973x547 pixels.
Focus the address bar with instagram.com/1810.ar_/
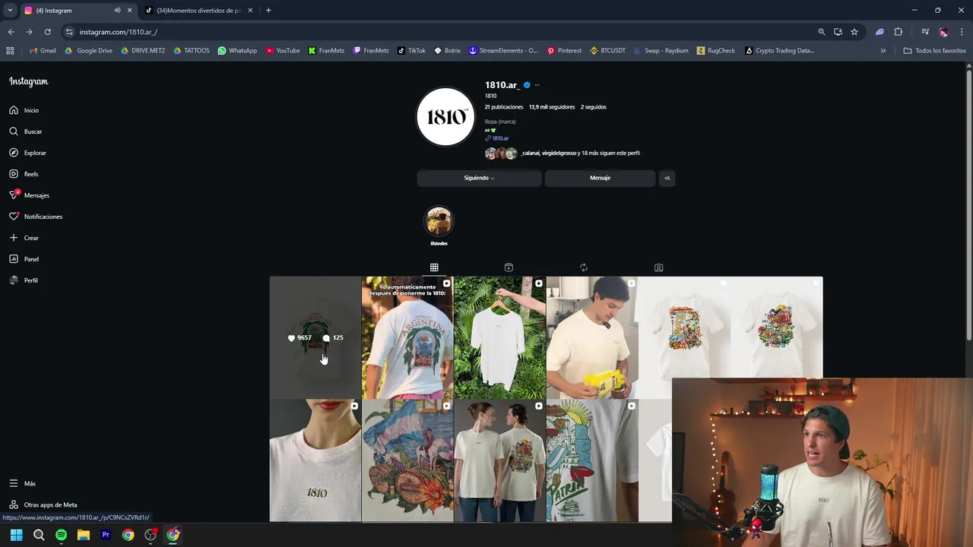(441, 32)
